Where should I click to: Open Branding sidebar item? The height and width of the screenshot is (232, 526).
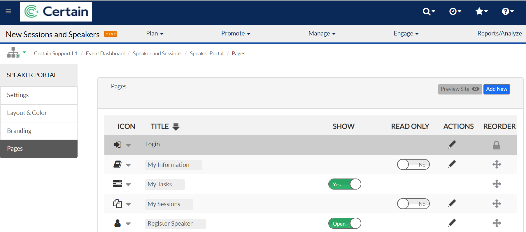(39, 131)
